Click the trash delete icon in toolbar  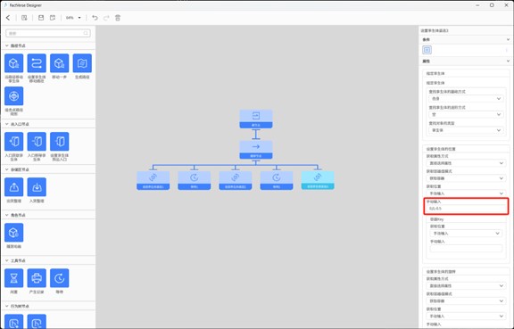click(x=118, y=18)
